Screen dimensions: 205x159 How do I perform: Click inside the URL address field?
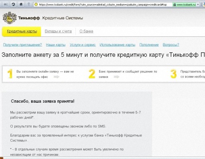click(103, 5)
